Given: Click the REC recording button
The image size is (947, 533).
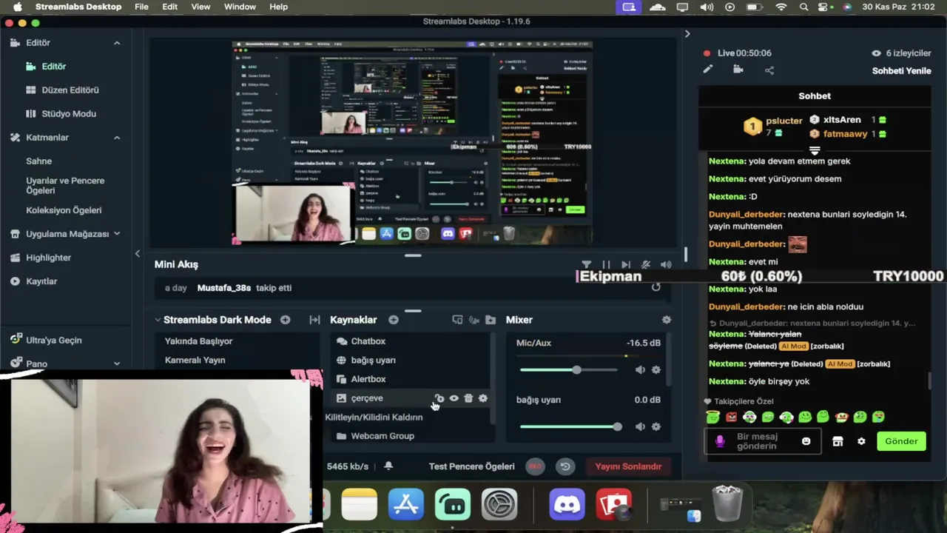Looking at the screenshot, I should click(535, 466).
